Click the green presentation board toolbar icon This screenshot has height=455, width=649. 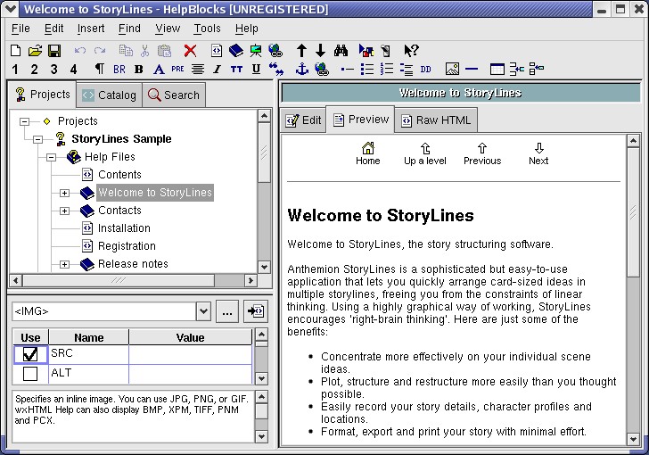(x=256, y=51)
